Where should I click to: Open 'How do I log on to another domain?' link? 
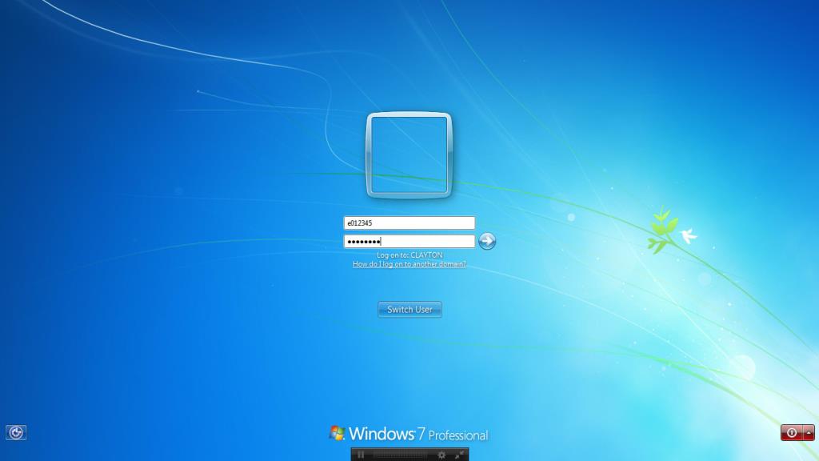(409, 264)
